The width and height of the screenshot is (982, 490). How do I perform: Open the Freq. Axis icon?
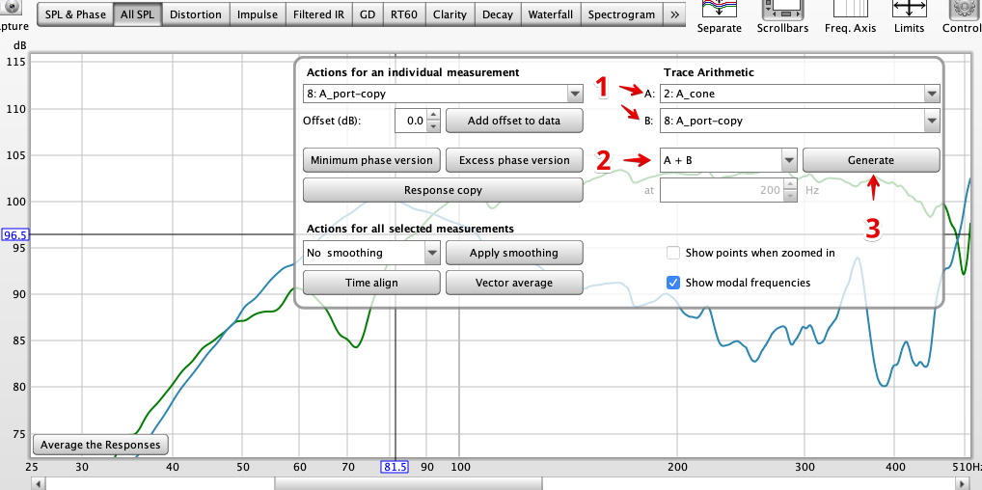[851, 8]
